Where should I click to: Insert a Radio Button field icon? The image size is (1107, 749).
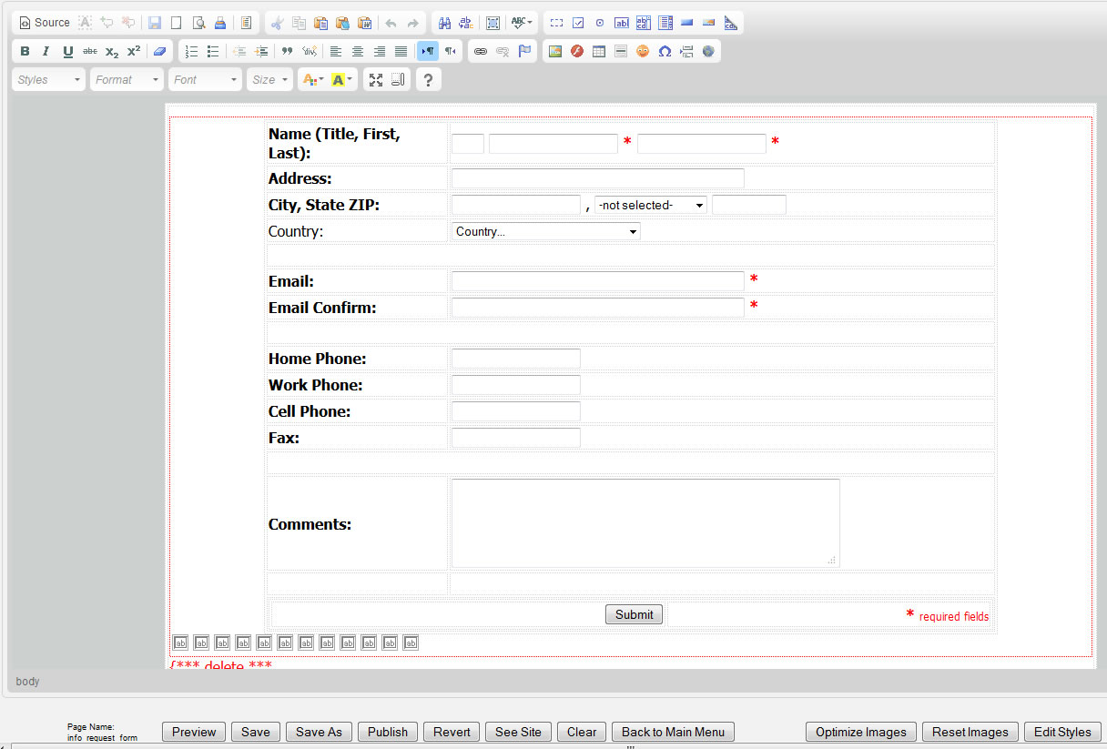(600, 23)
